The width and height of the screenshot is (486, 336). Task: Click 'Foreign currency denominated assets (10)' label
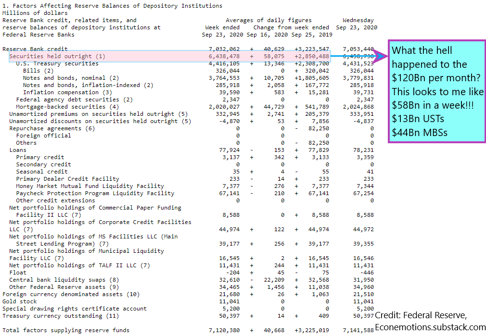71,294
